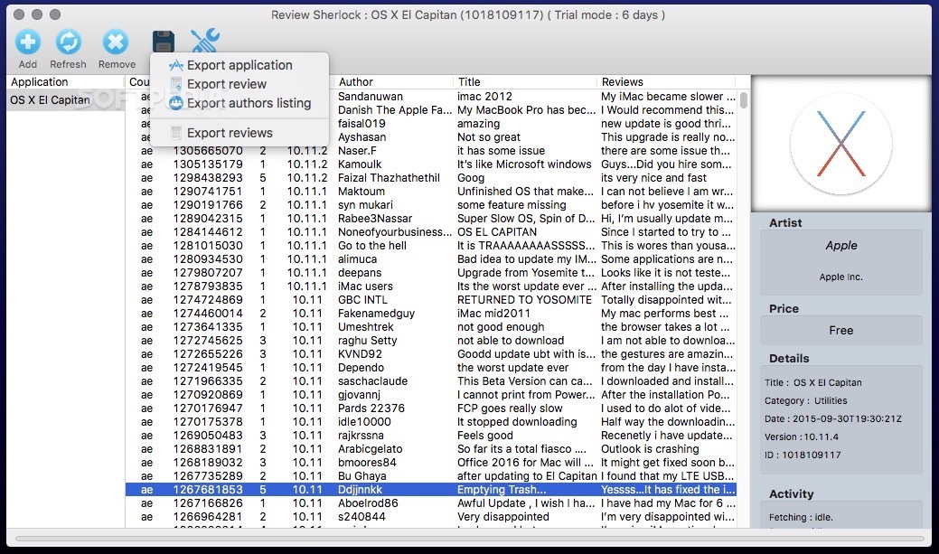Select author Arabicgelato's review

pos(371,449)
